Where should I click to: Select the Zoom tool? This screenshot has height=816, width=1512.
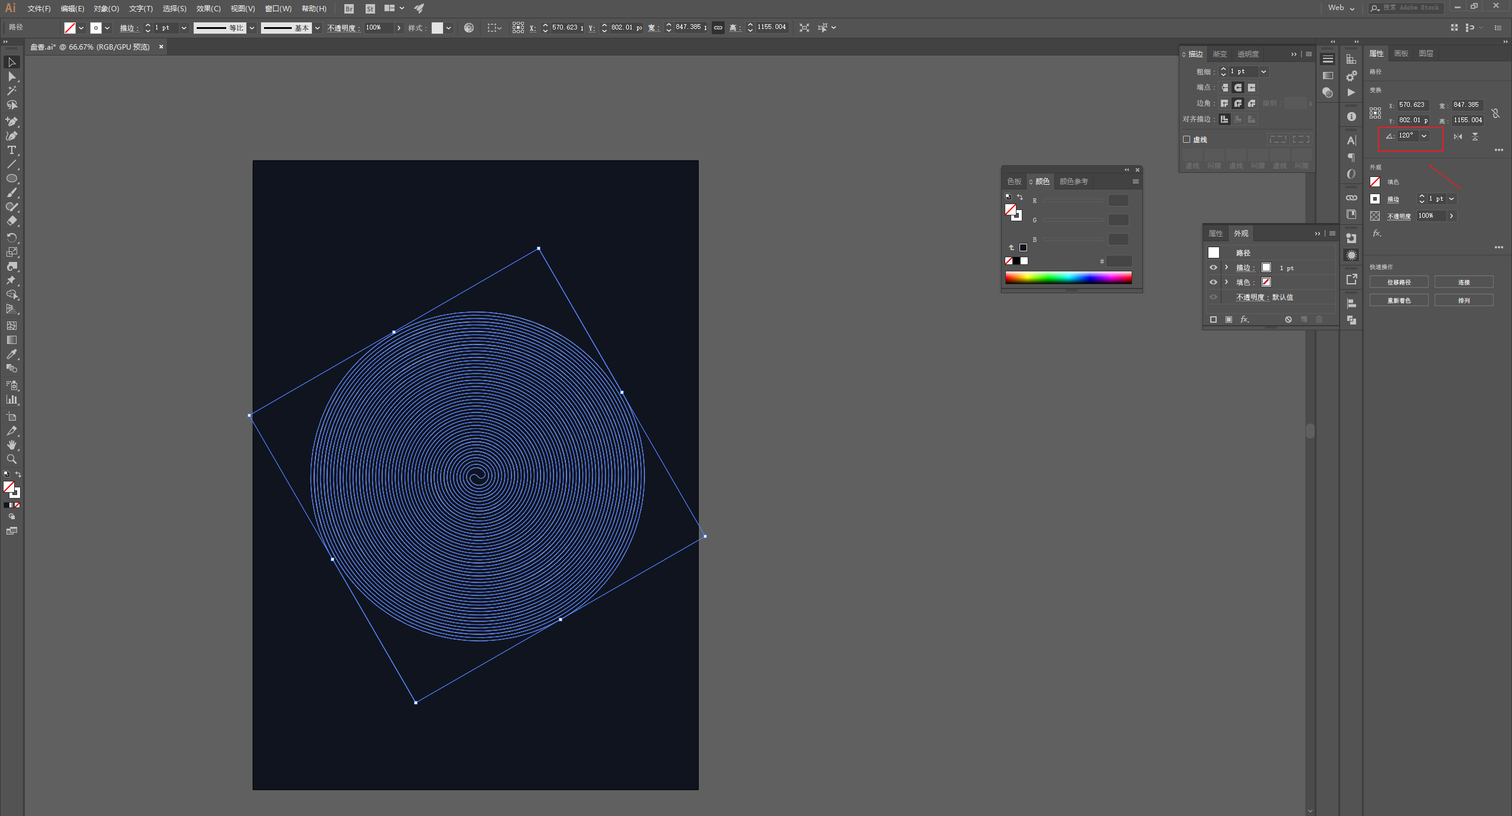[11, 459]
